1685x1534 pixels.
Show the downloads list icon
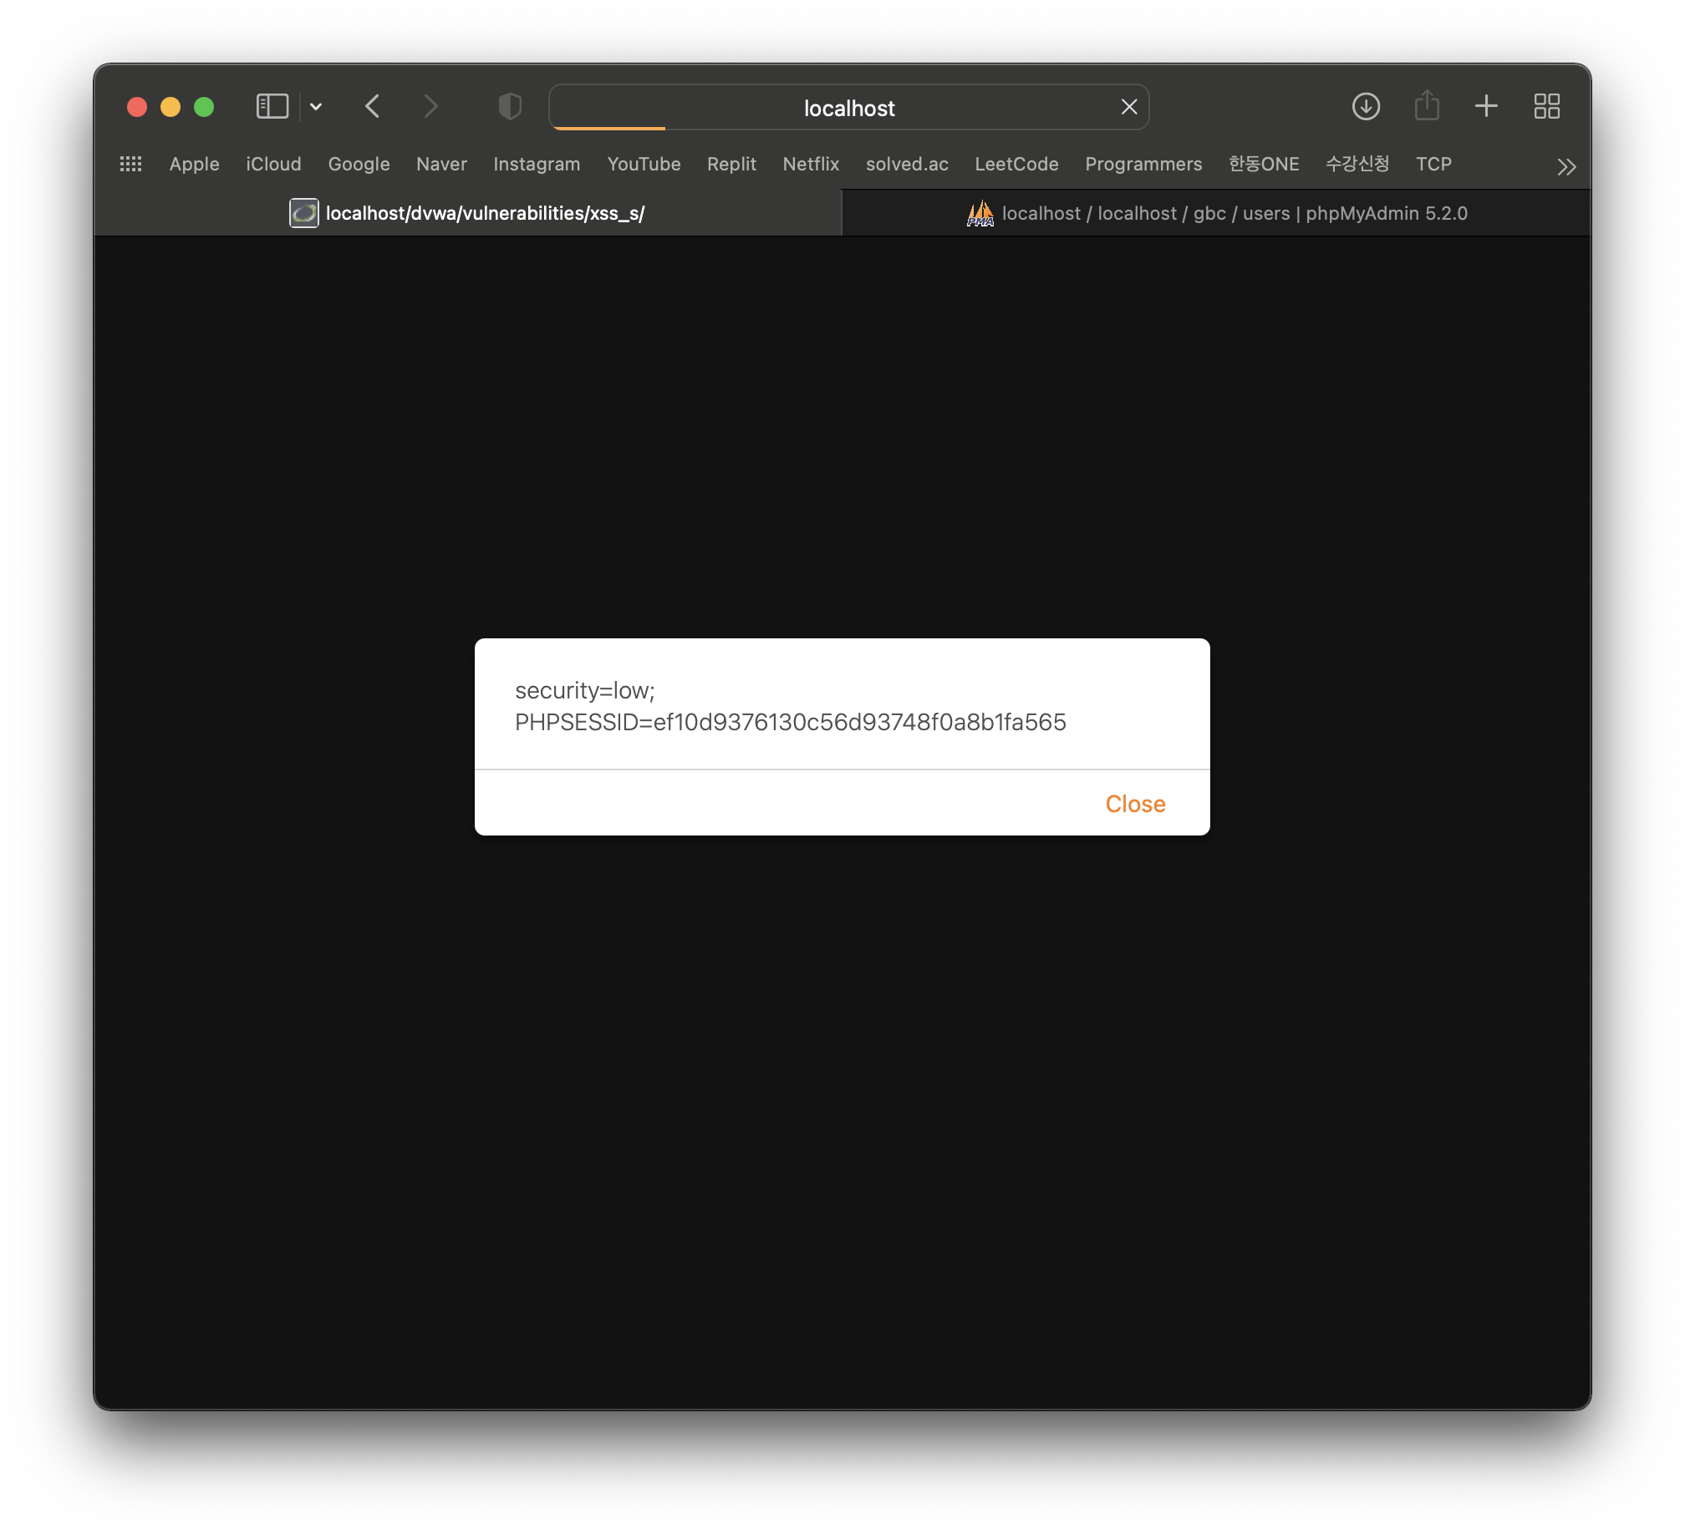point(1366,106)
